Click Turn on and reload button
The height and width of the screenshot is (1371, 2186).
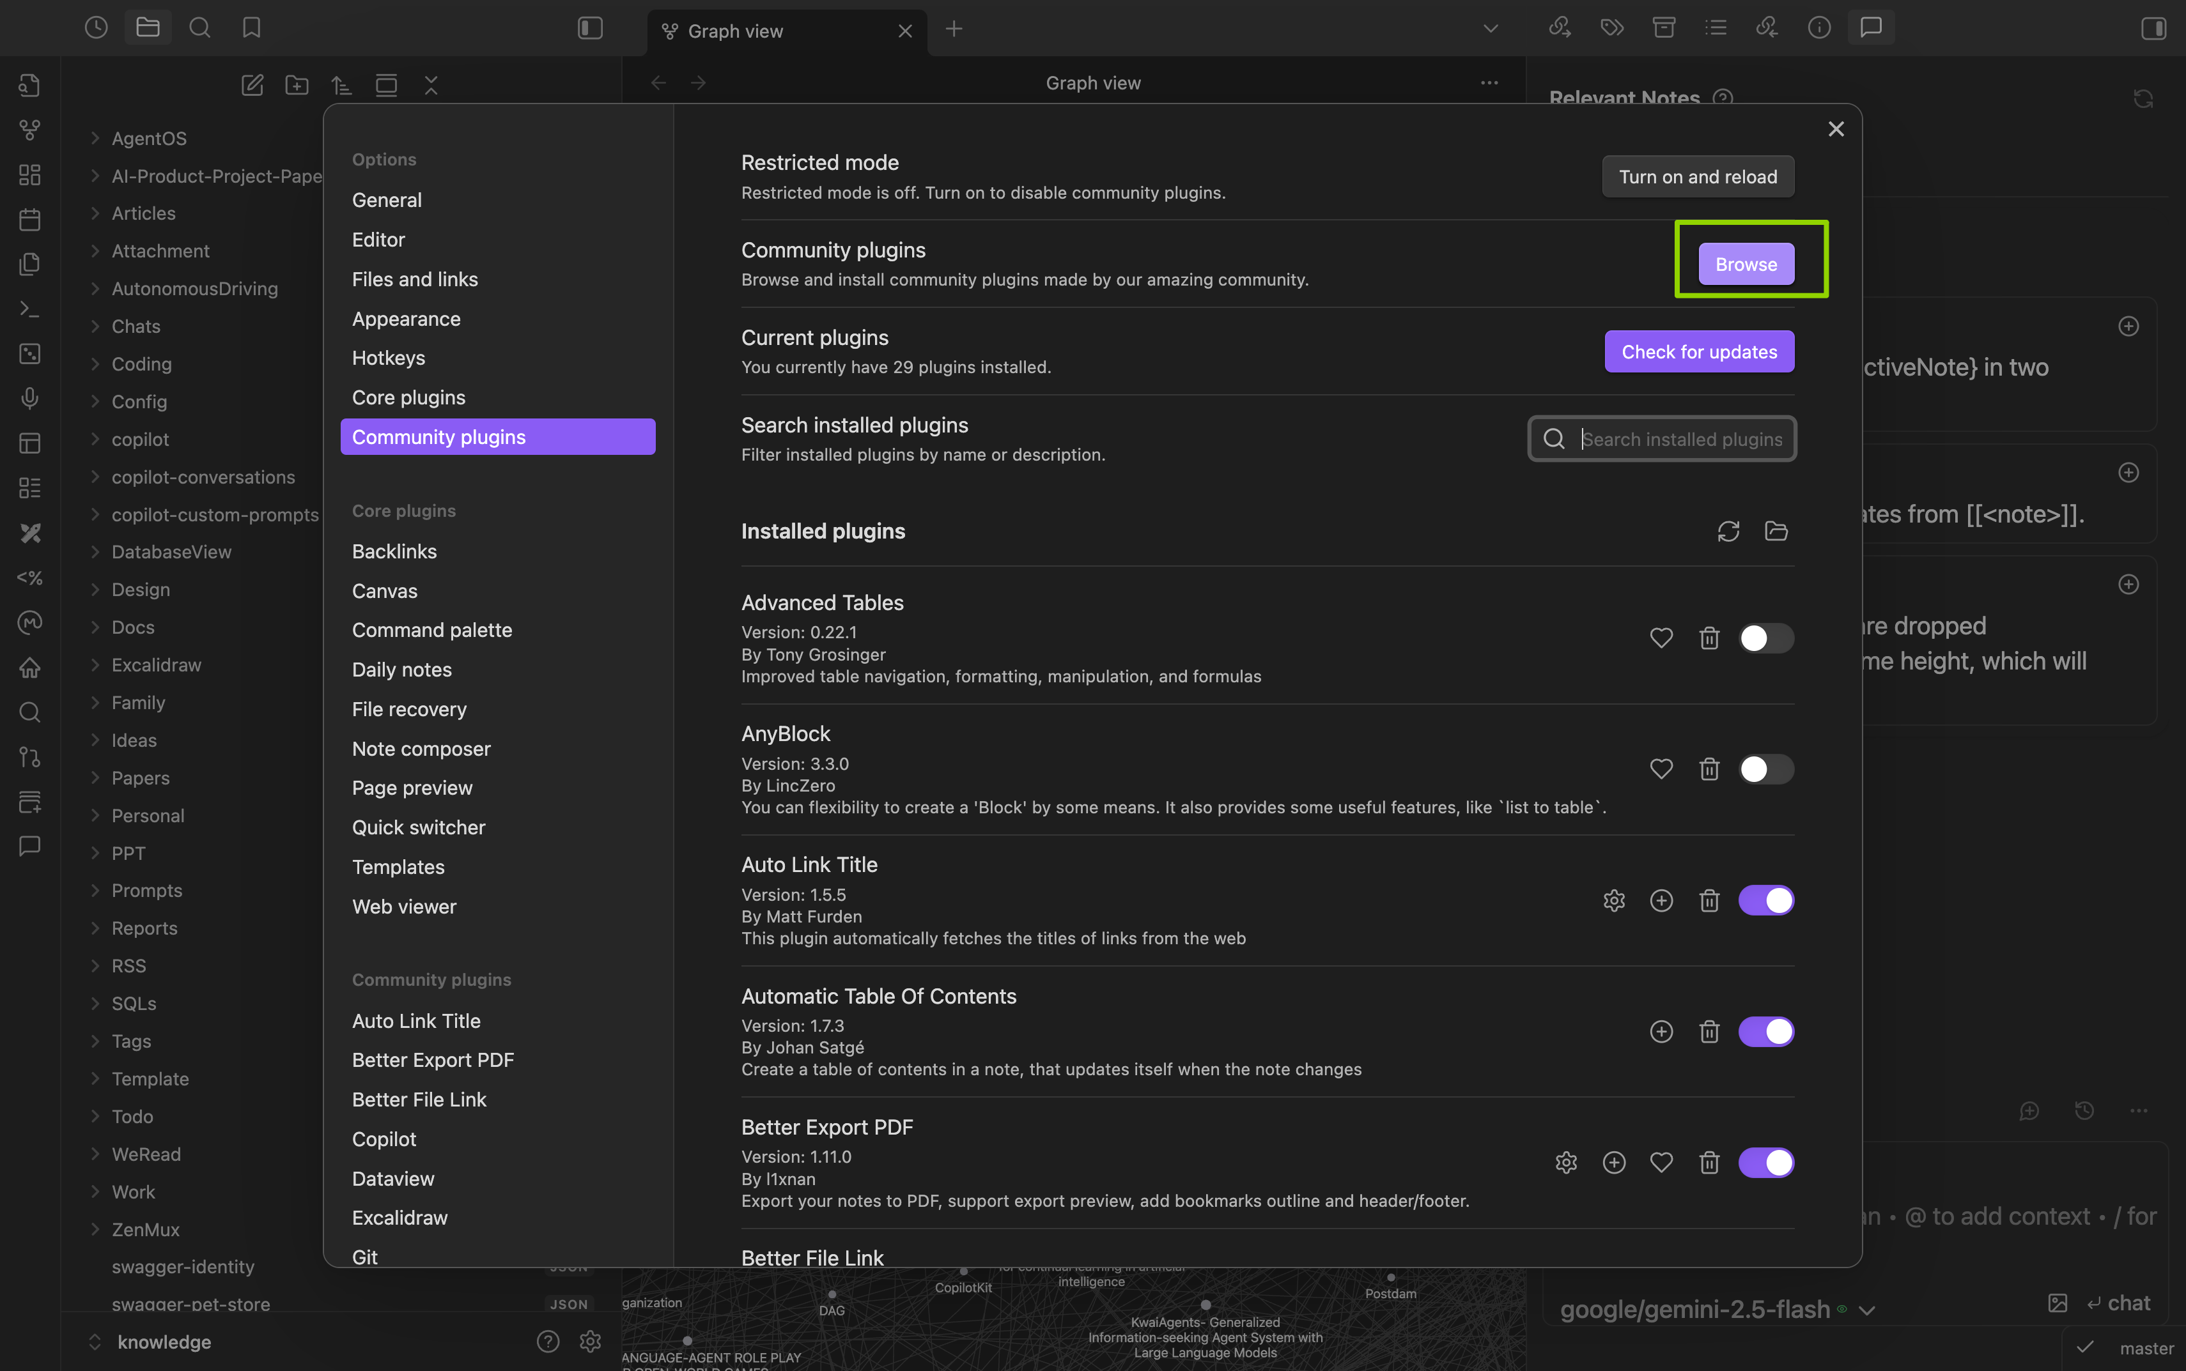point(1698,177)
